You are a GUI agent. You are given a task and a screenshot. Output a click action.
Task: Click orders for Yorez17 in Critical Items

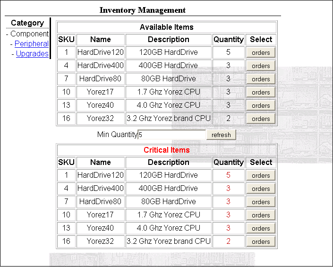click(x=261, y=215)
